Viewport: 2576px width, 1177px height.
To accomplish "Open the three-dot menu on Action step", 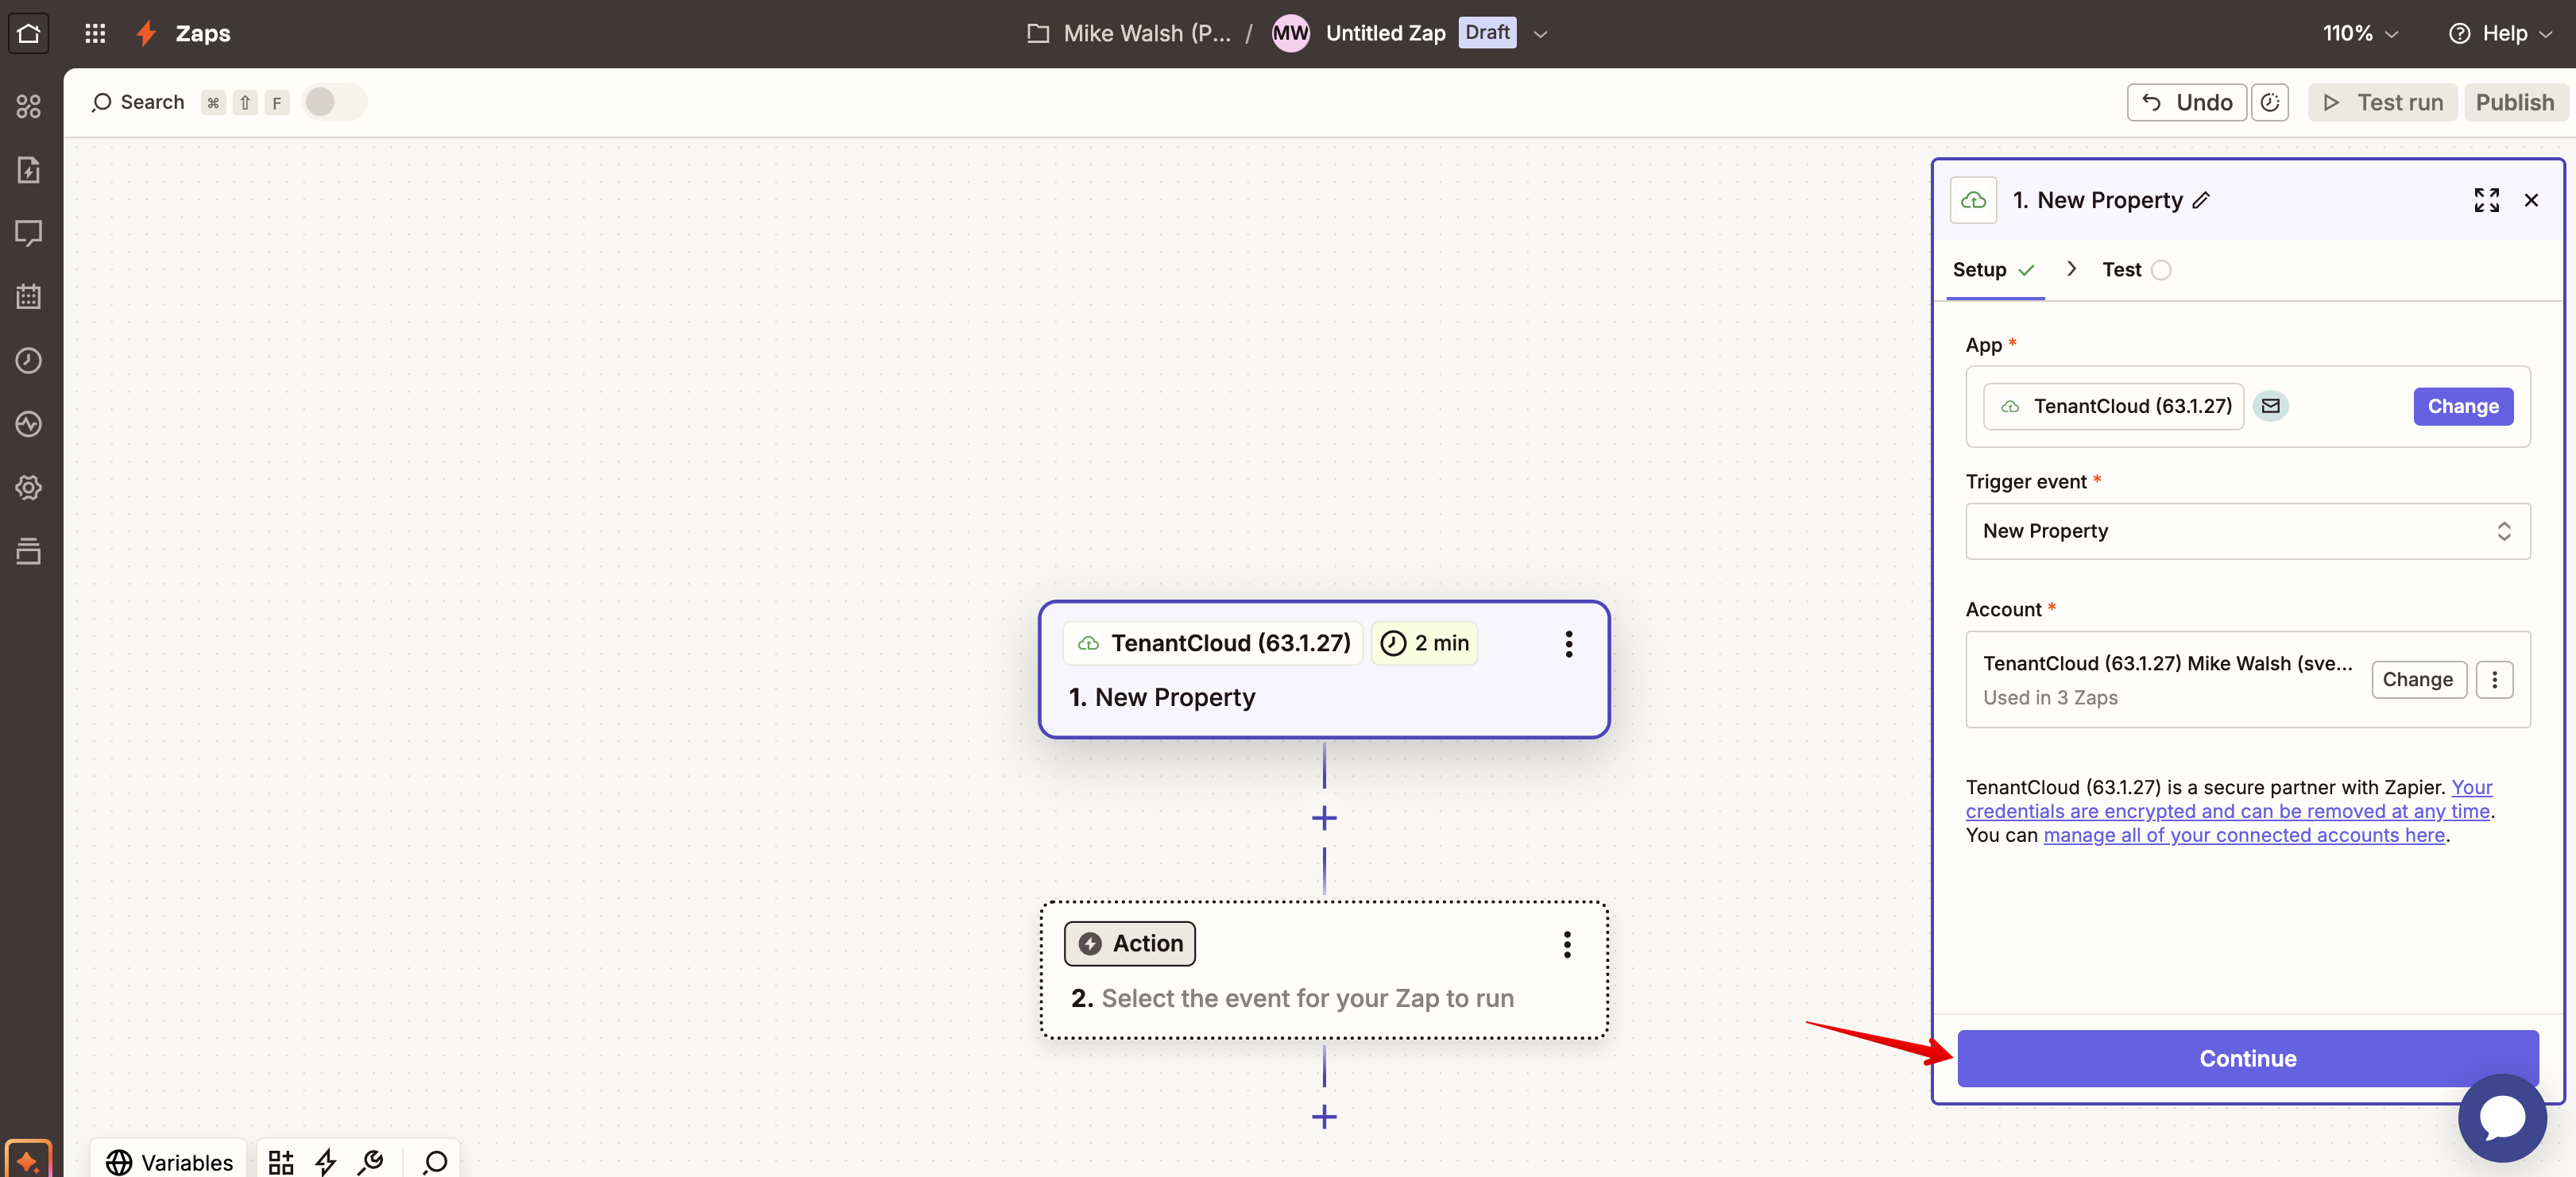I will 1567,944.
